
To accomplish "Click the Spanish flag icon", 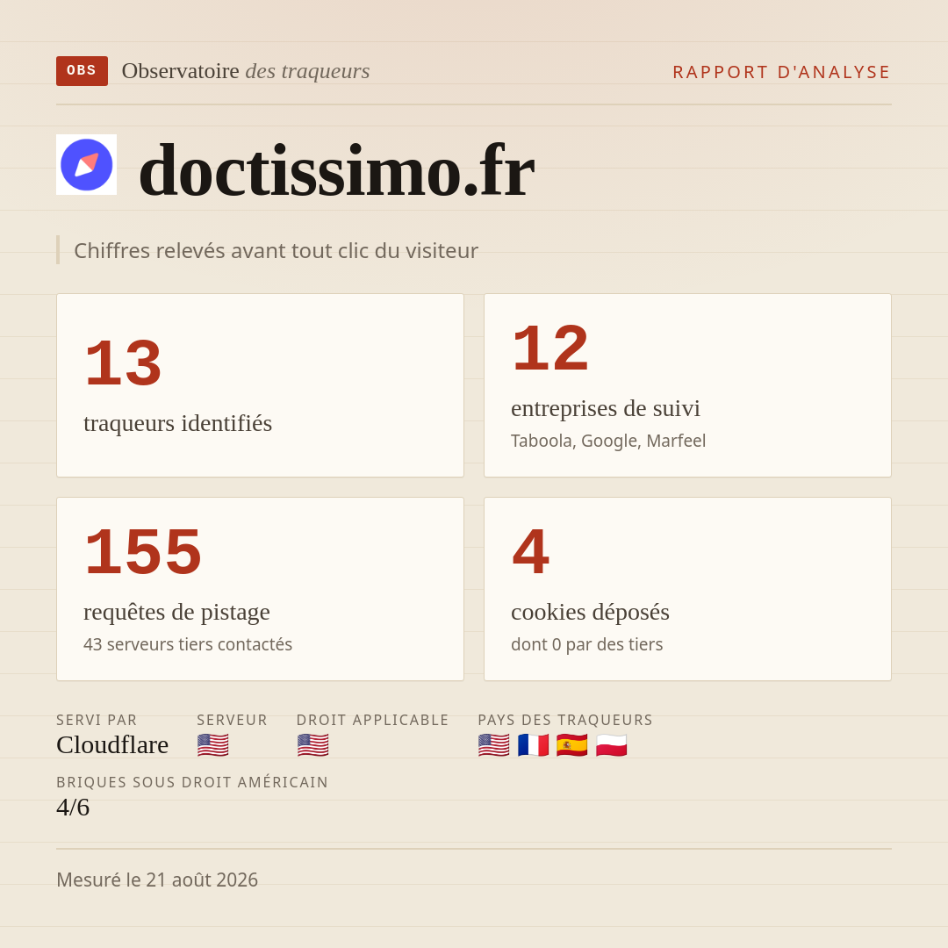I will coord(572,745).
